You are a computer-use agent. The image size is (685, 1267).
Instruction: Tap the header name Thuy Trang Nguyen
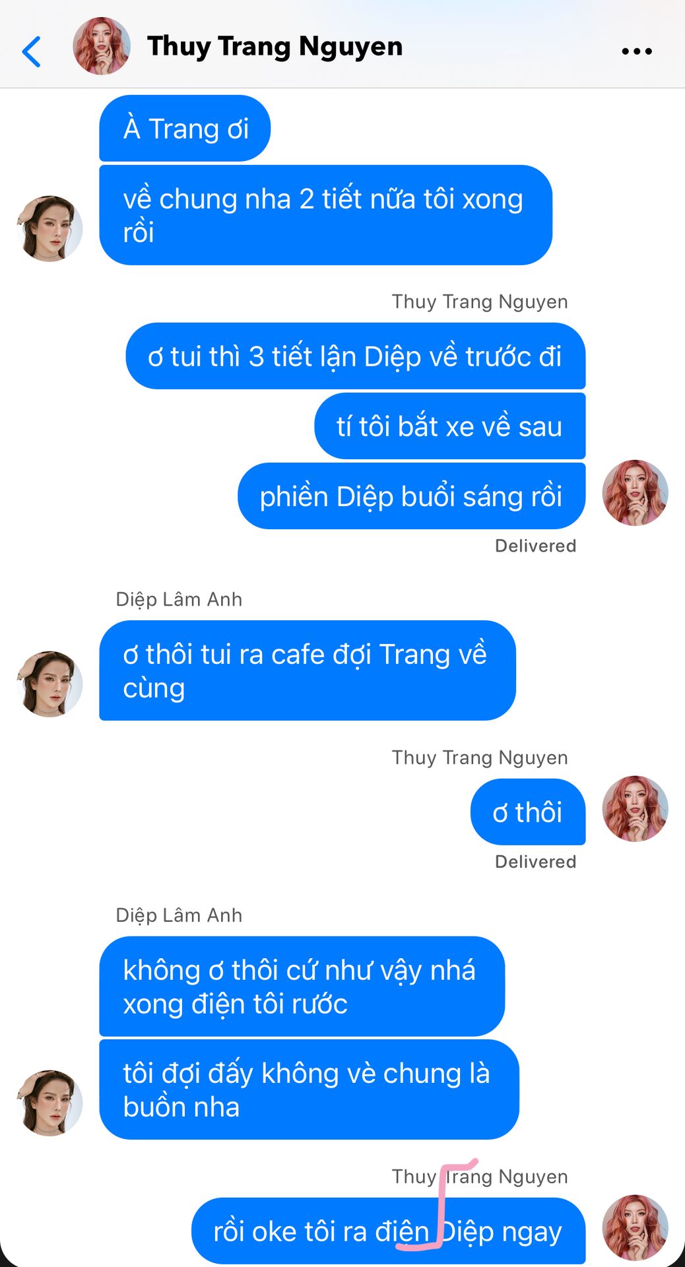[275, 46]
